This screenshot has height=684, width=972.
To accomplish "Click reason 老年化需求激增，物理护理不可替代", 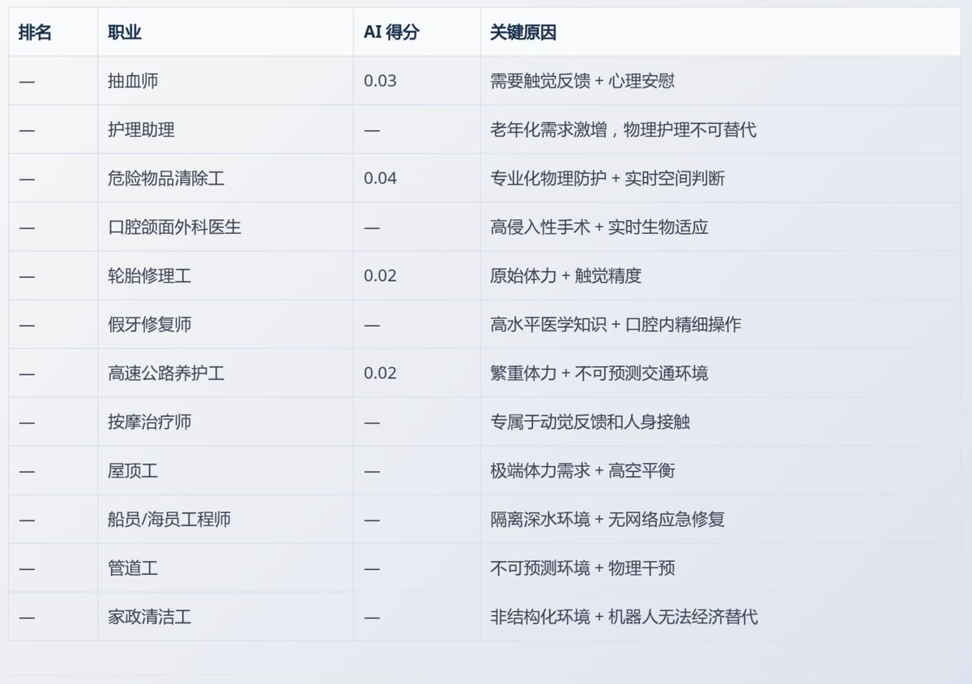I will pos(623,130).
